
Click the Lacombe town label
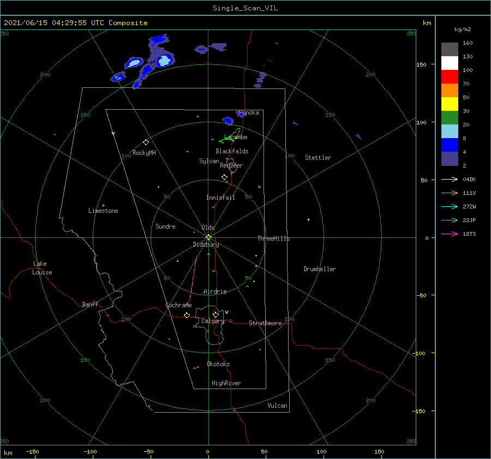coord(236,137)
